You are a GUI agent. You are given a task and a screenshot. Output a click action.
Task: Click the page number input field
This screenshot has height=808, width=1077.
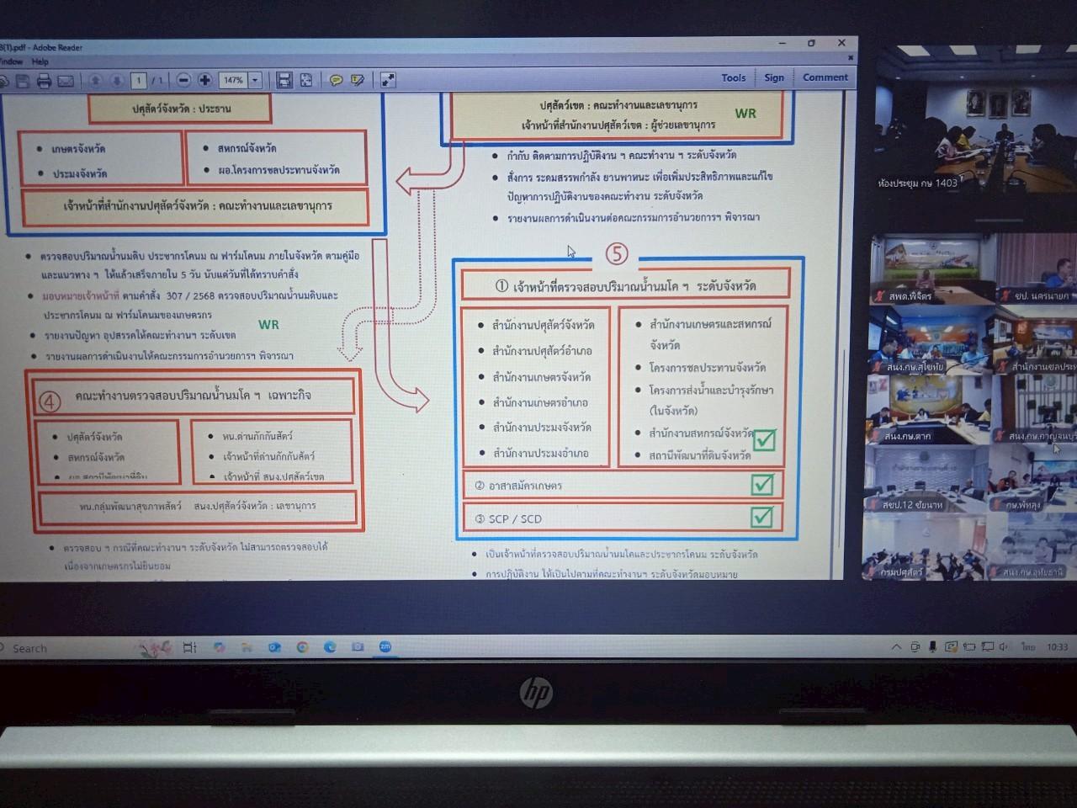click(138, 80)
